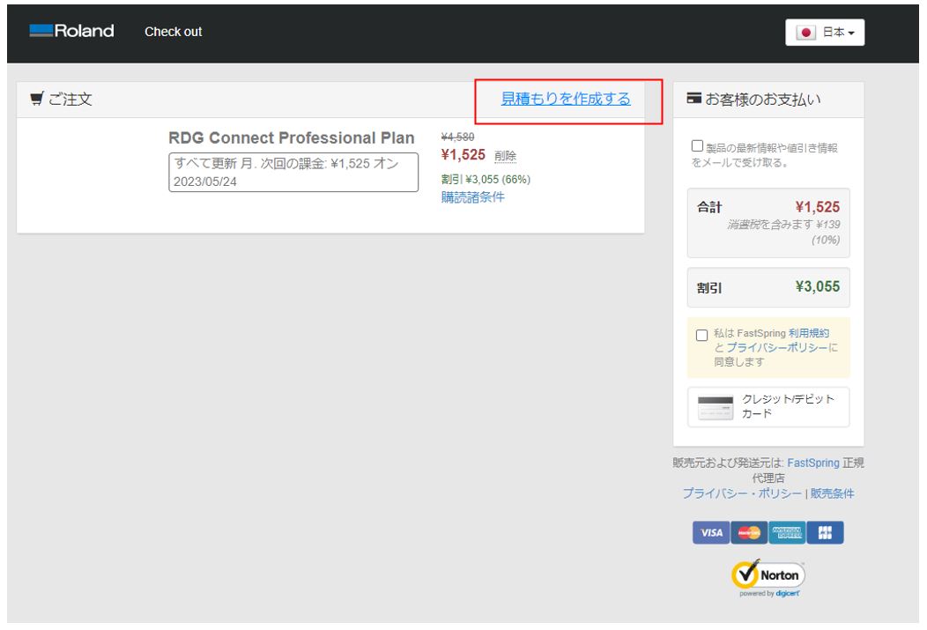Click the 割引 ¥3,055 summary box

pyautogui.click(x=768, y=287)
